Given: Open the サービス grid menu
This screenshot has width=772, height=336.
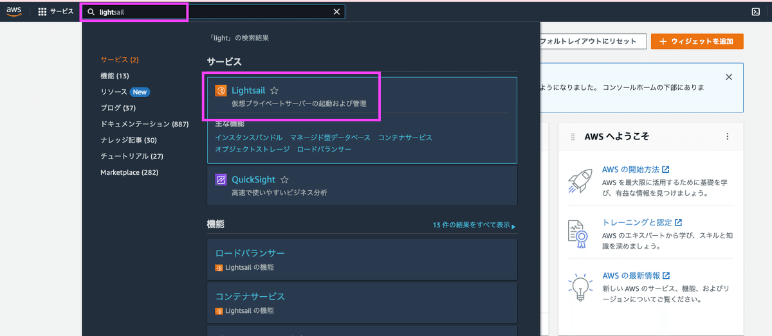Looking at the screenshot, I should (x=56, y=12).
